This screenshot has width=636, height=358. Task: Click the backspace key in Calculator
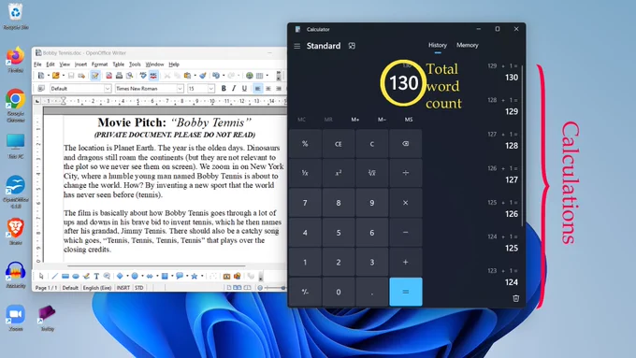405,144
